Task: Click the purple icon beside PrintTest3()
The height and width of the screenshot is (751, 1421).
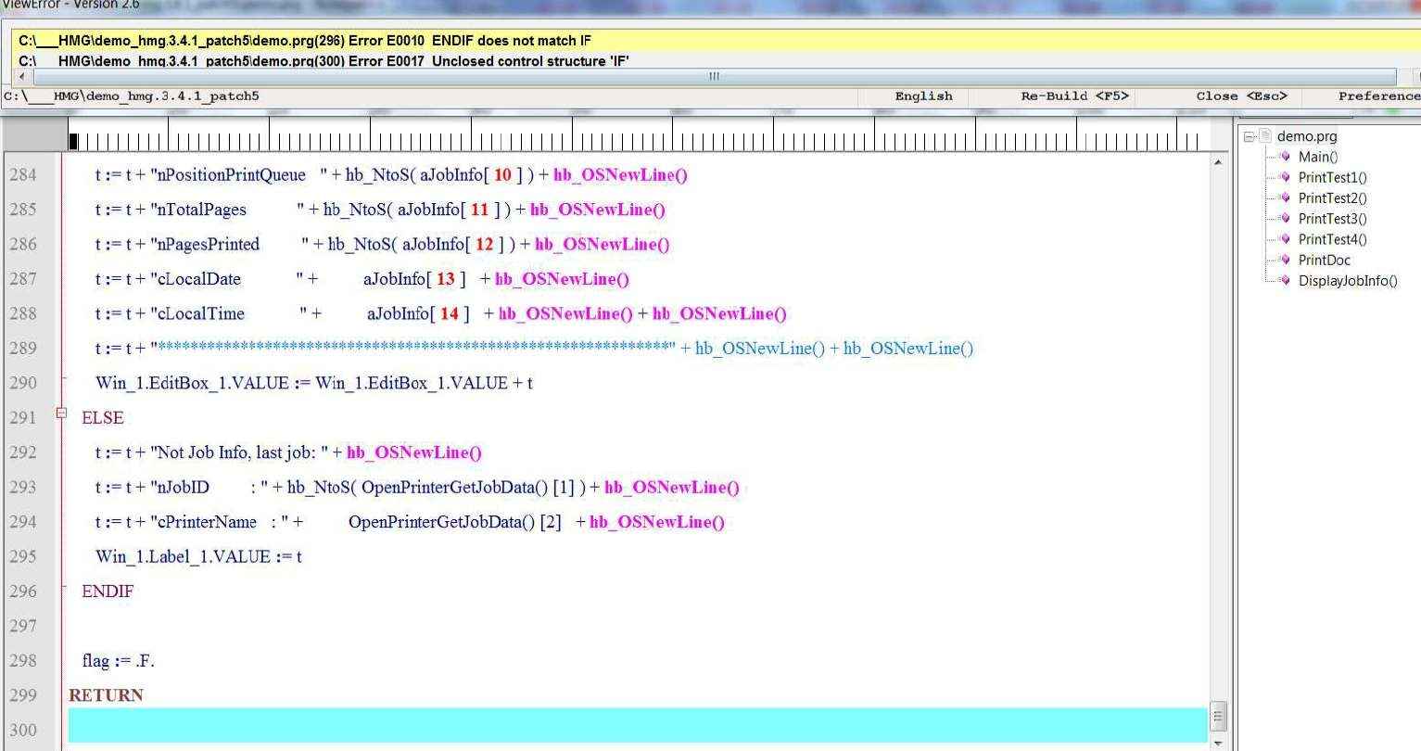Action: click(x=1285, y=219)
